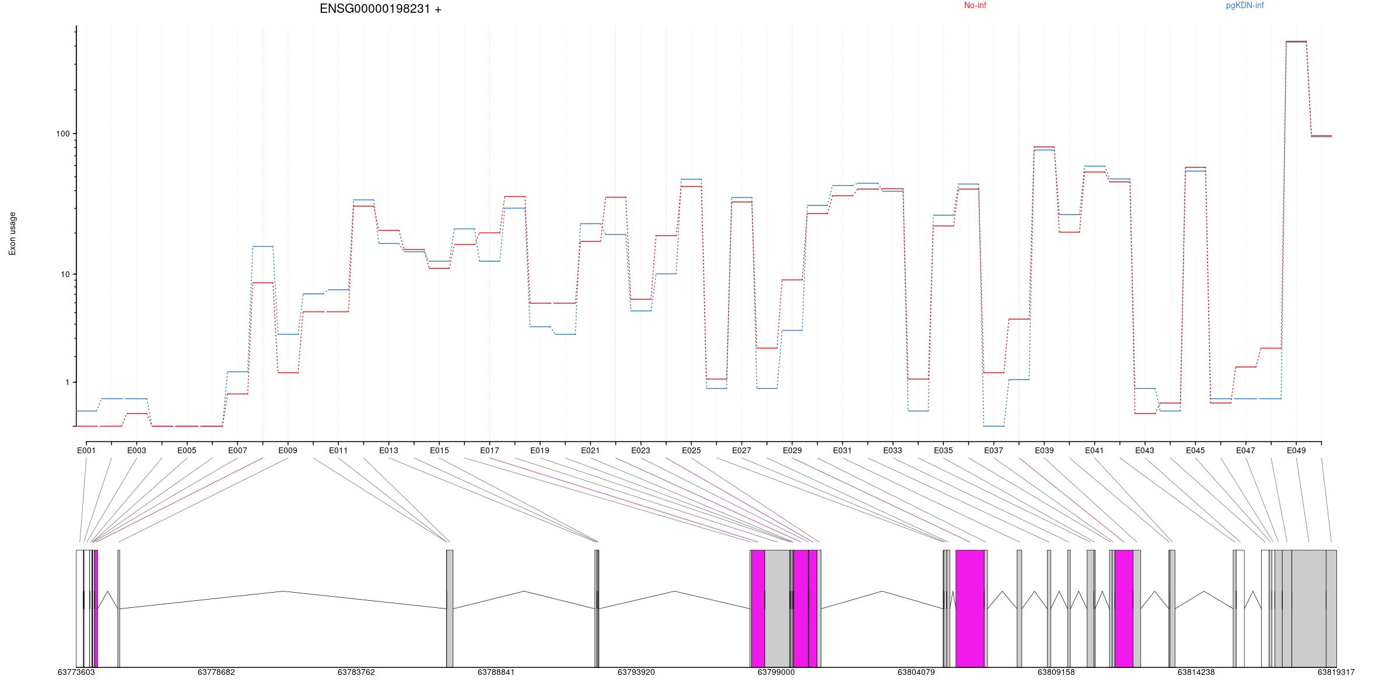Click the E049 exon label
Image resolution: width=1400 pixels, height=700 pixels.
[x=1296, y=450]
